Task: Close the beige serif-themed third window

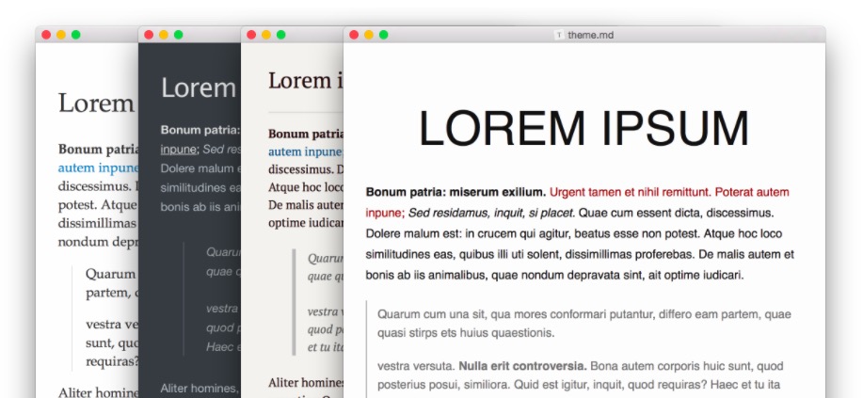Action: [x=251, y=35]
